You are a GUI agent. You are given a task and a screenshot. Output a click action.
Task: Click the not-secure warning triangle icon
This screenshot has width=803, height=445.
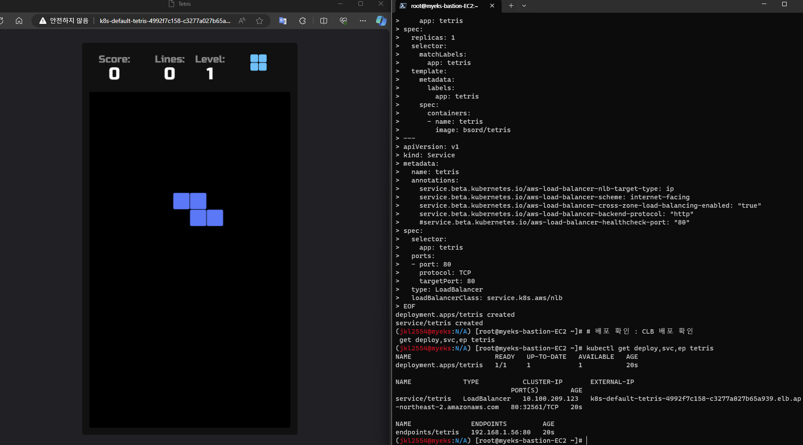coord(43,21)
